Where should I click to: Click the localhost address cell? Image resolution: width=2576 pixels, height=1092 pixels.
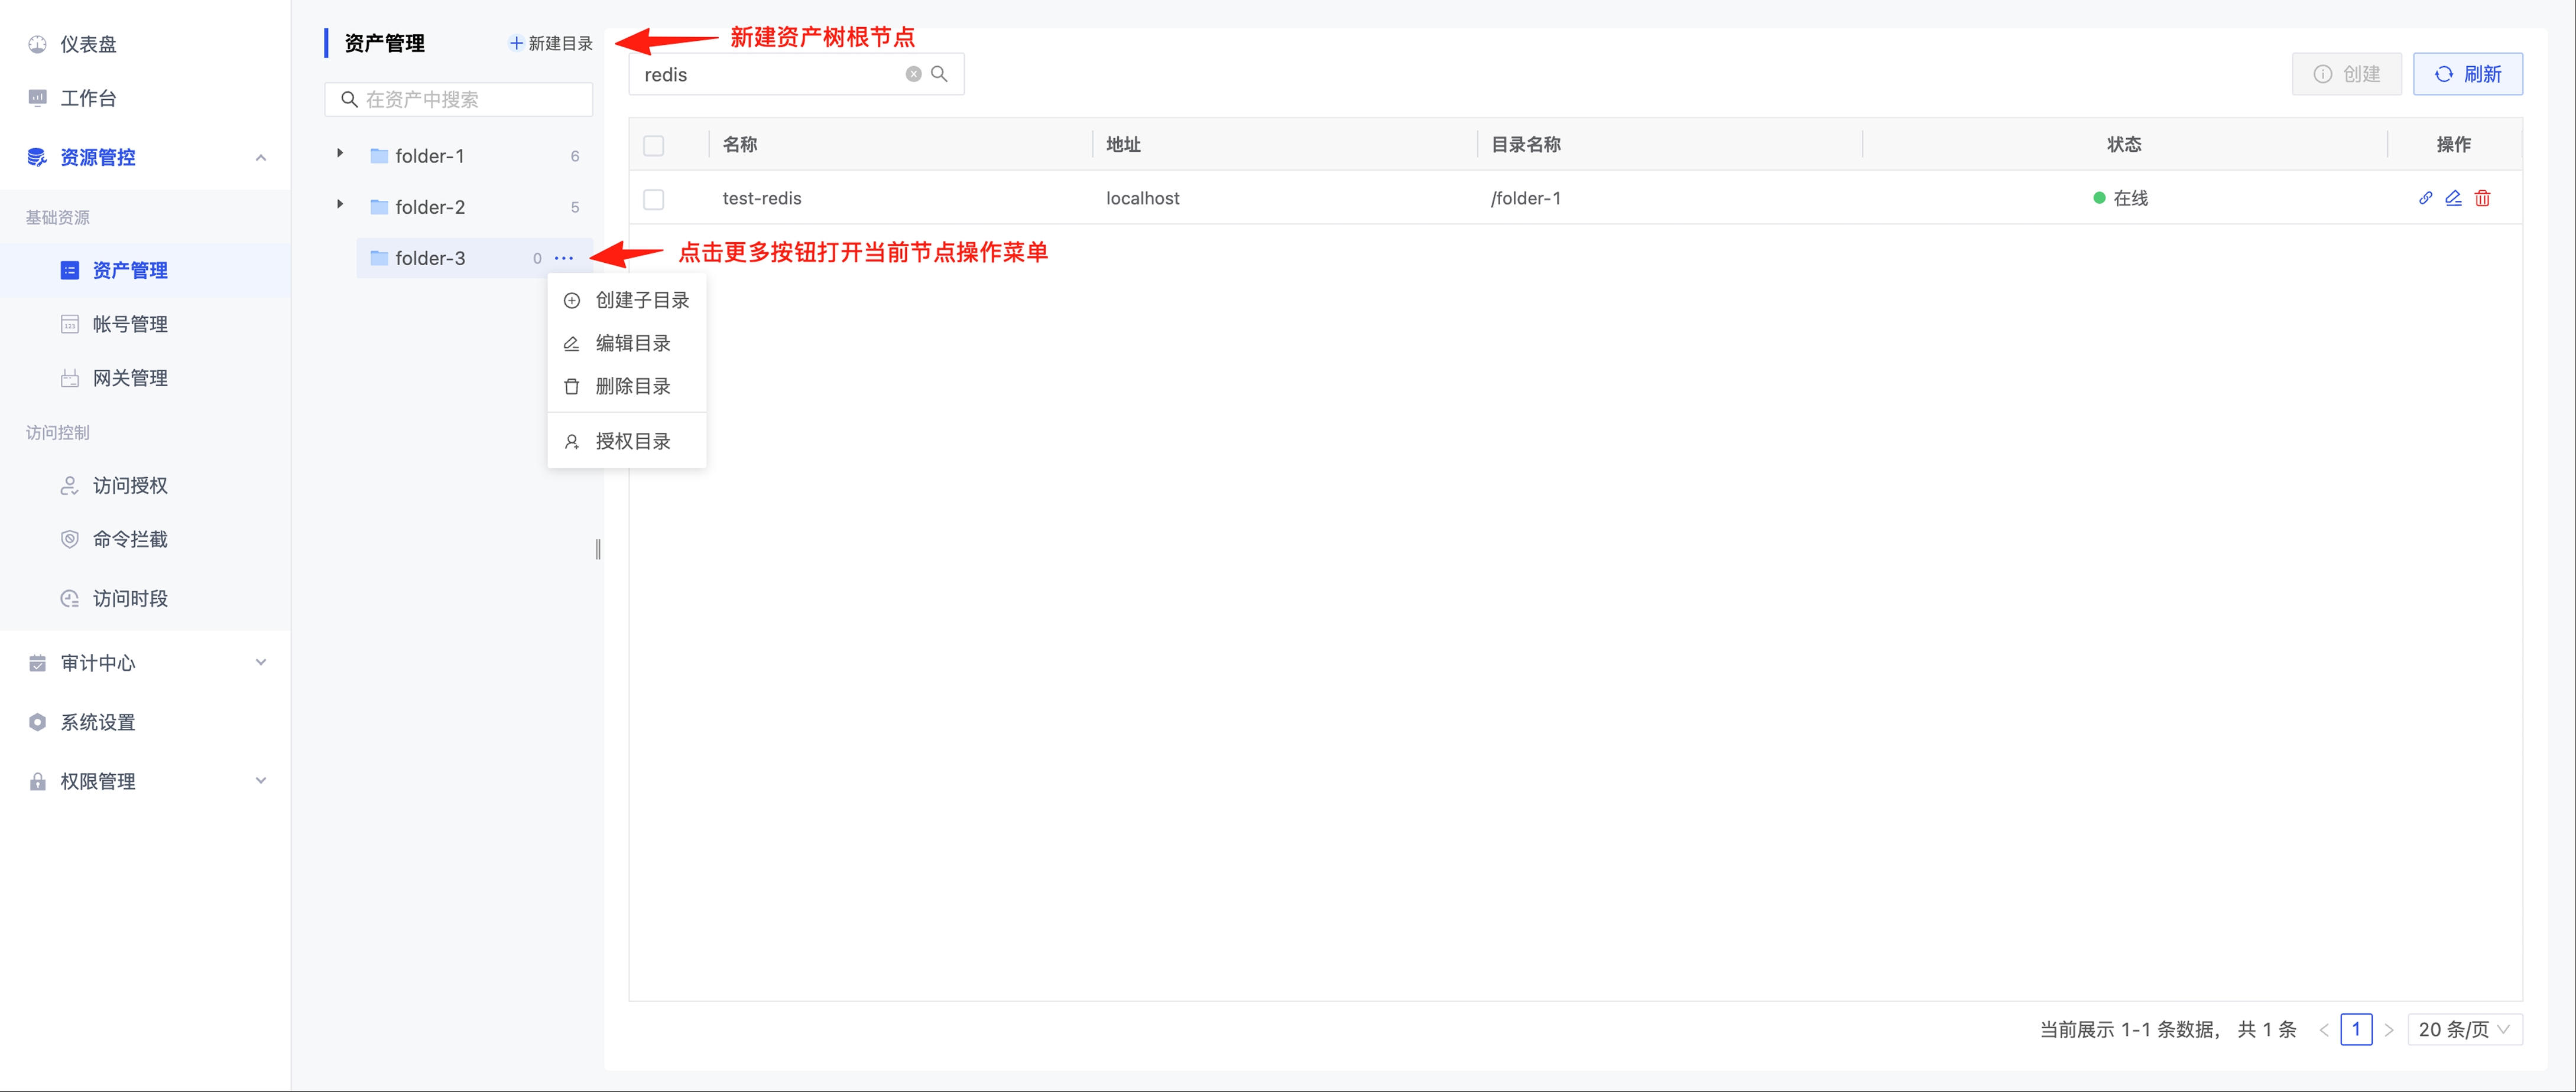(1142, 199)
